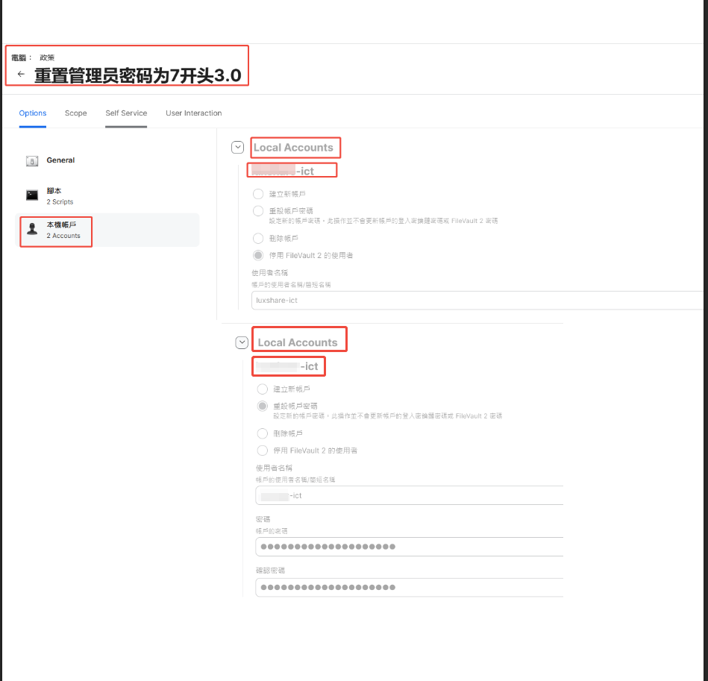Choose 刪除帳戶 in the first Local Accounts section

[258, 238]
